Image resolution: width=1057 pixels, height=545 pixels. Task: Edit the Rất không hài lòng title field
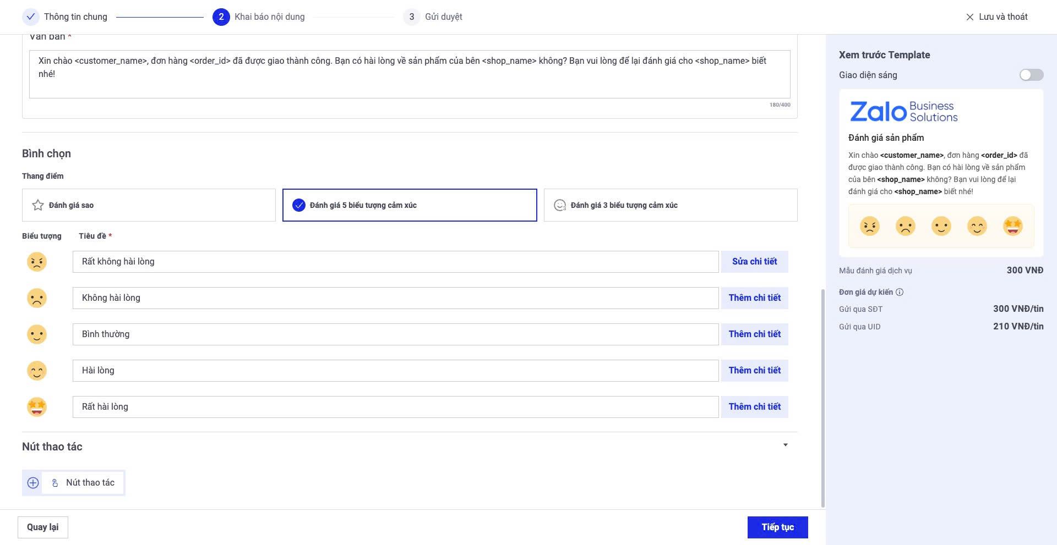pos(396,262)
